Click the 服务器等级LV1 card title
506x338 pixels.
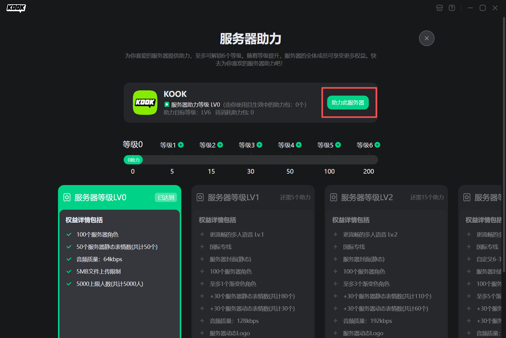[x=233, y=197]
